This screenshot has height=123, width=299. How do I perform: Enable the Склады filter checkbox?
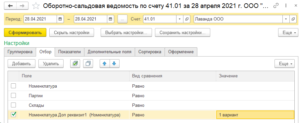14,105
